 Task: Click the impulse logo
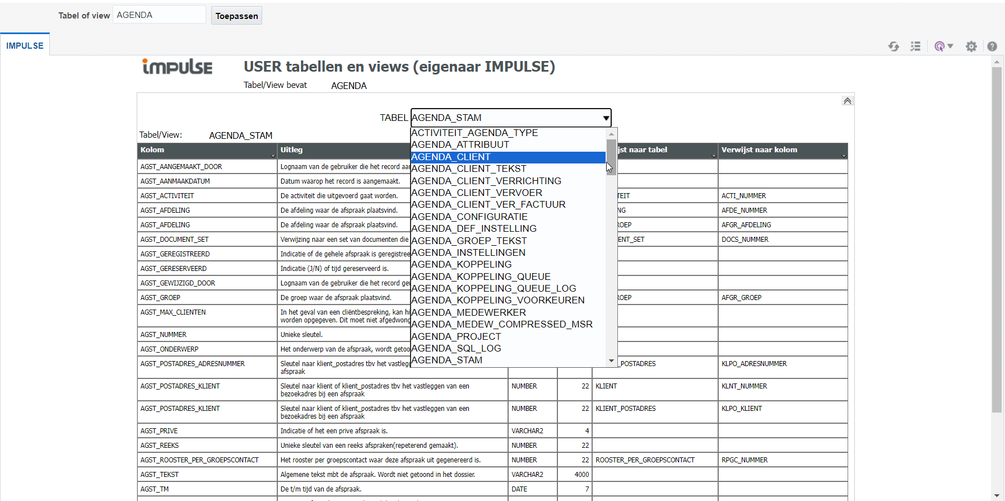click(177, 67)
